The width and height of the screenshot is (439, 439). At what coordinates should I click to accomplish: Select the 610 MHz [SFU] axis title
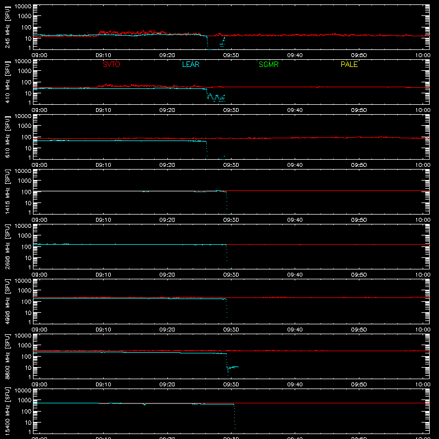[x=7, y=137]
